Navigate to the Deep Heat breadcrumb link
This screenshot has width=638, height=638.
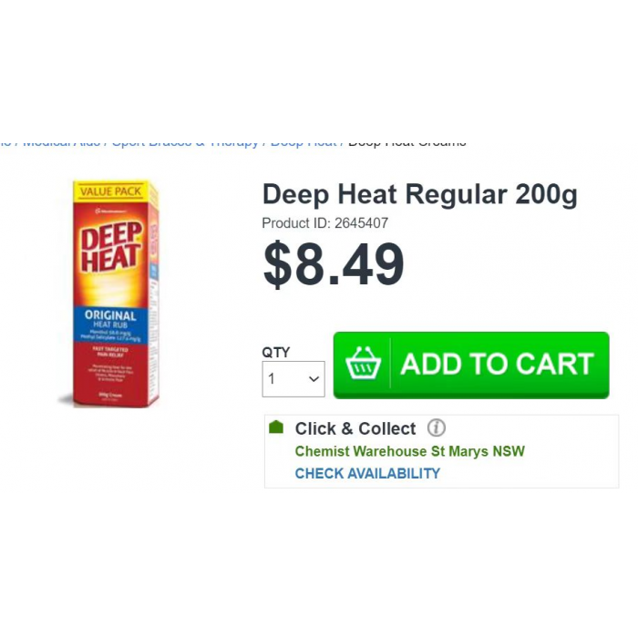304,143
